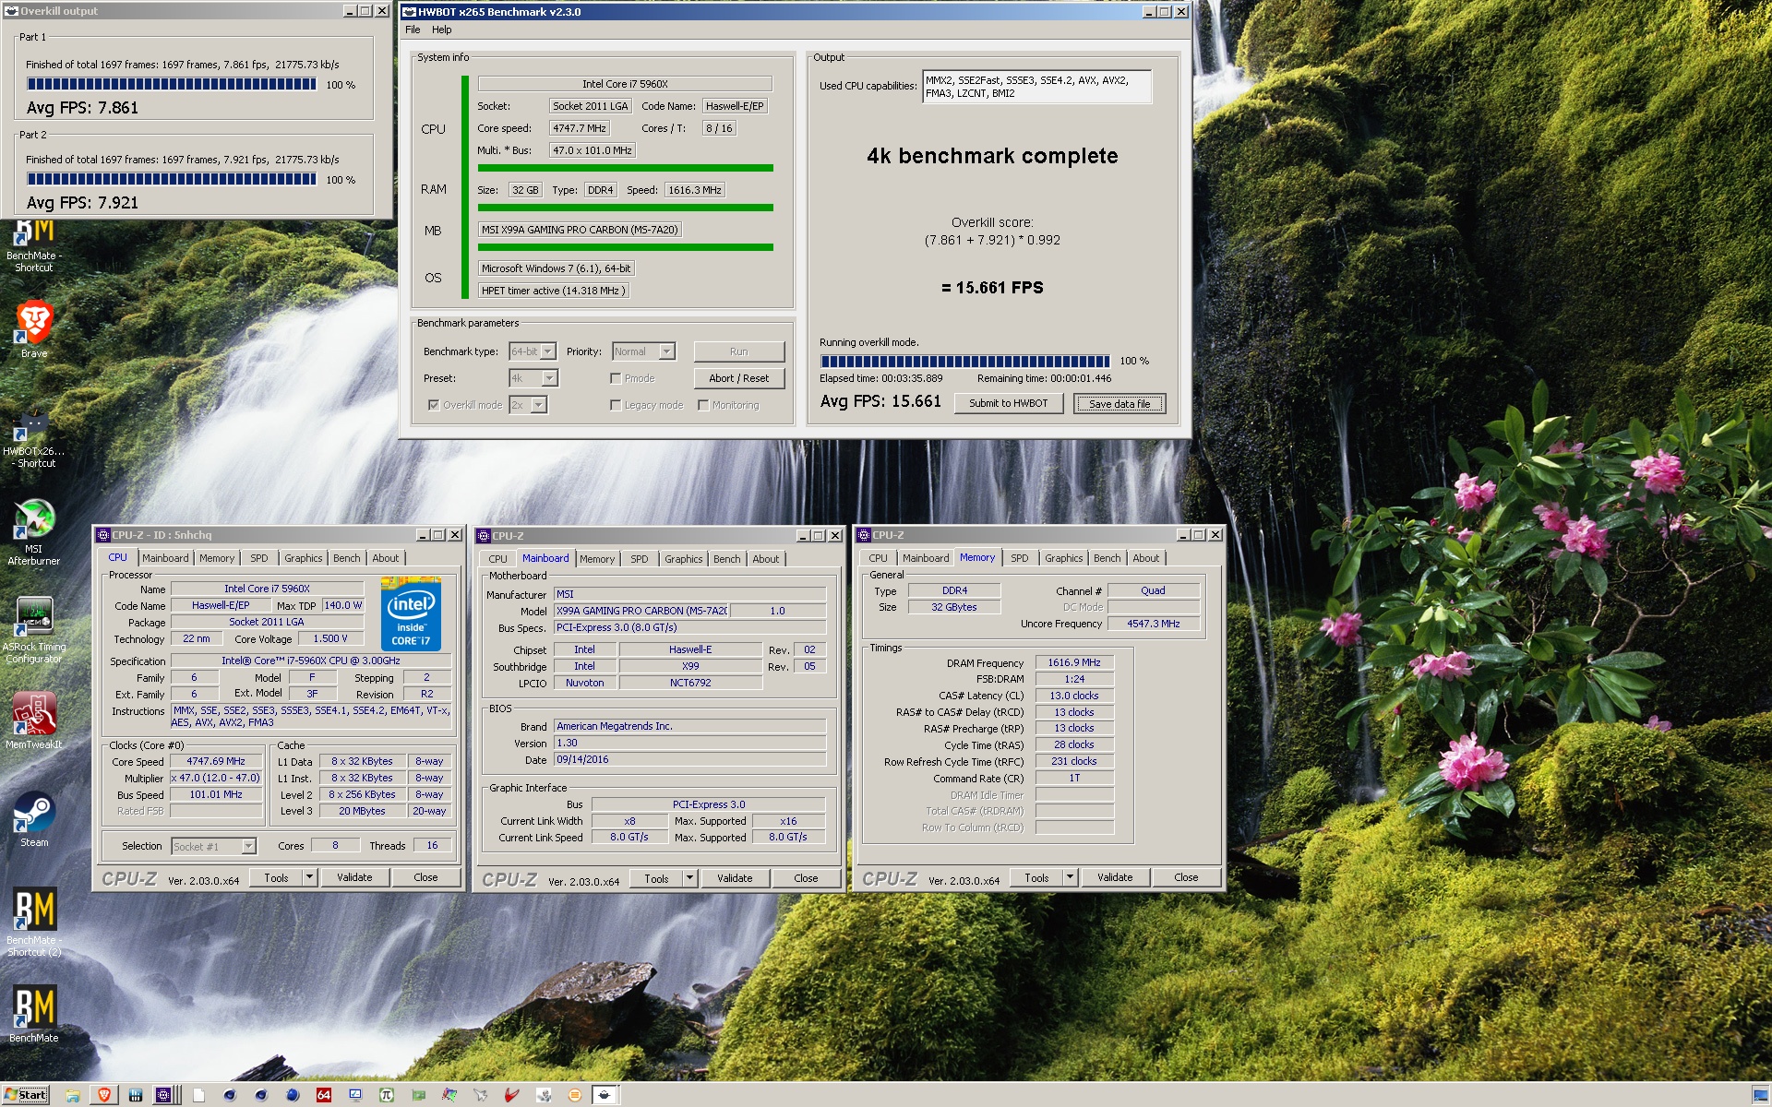
Task: Click the BIOS Version 1.30 field
Action: click(x=689, y=744)
